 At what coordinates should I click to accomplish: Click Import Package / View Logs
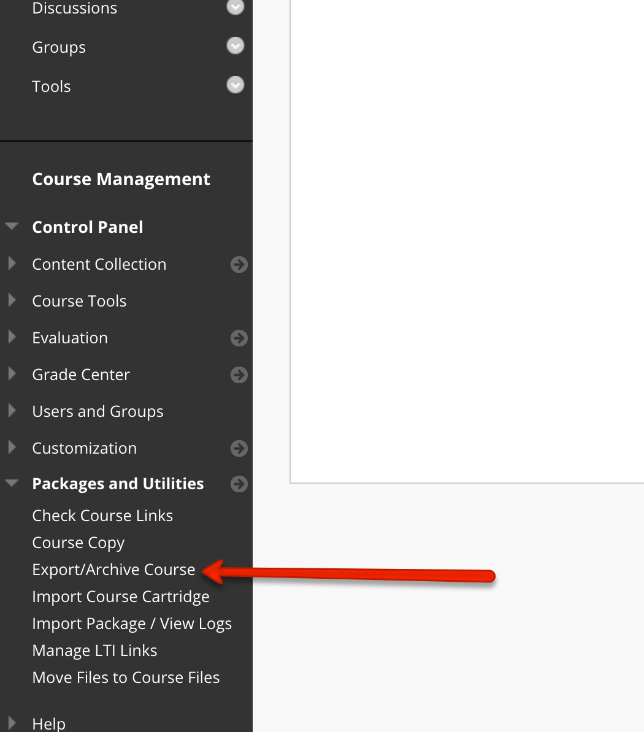[x=132, y=623]
